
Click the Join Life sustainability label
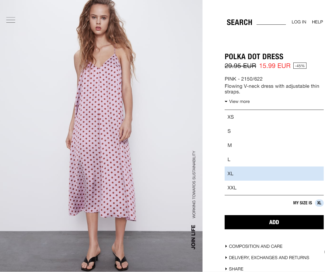pos(193,237)
